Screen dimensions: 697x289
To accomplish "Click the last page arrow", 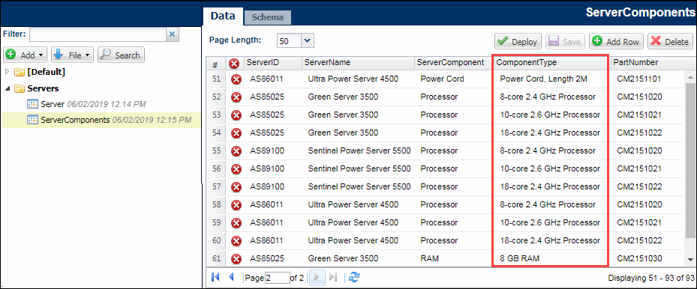I will click(333, 278).
